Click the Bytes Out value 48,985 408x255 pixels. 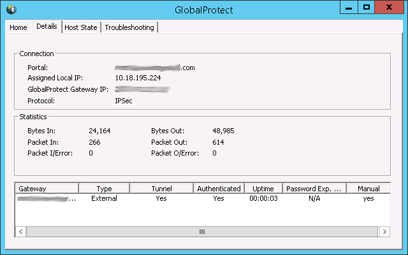(223, 131)
